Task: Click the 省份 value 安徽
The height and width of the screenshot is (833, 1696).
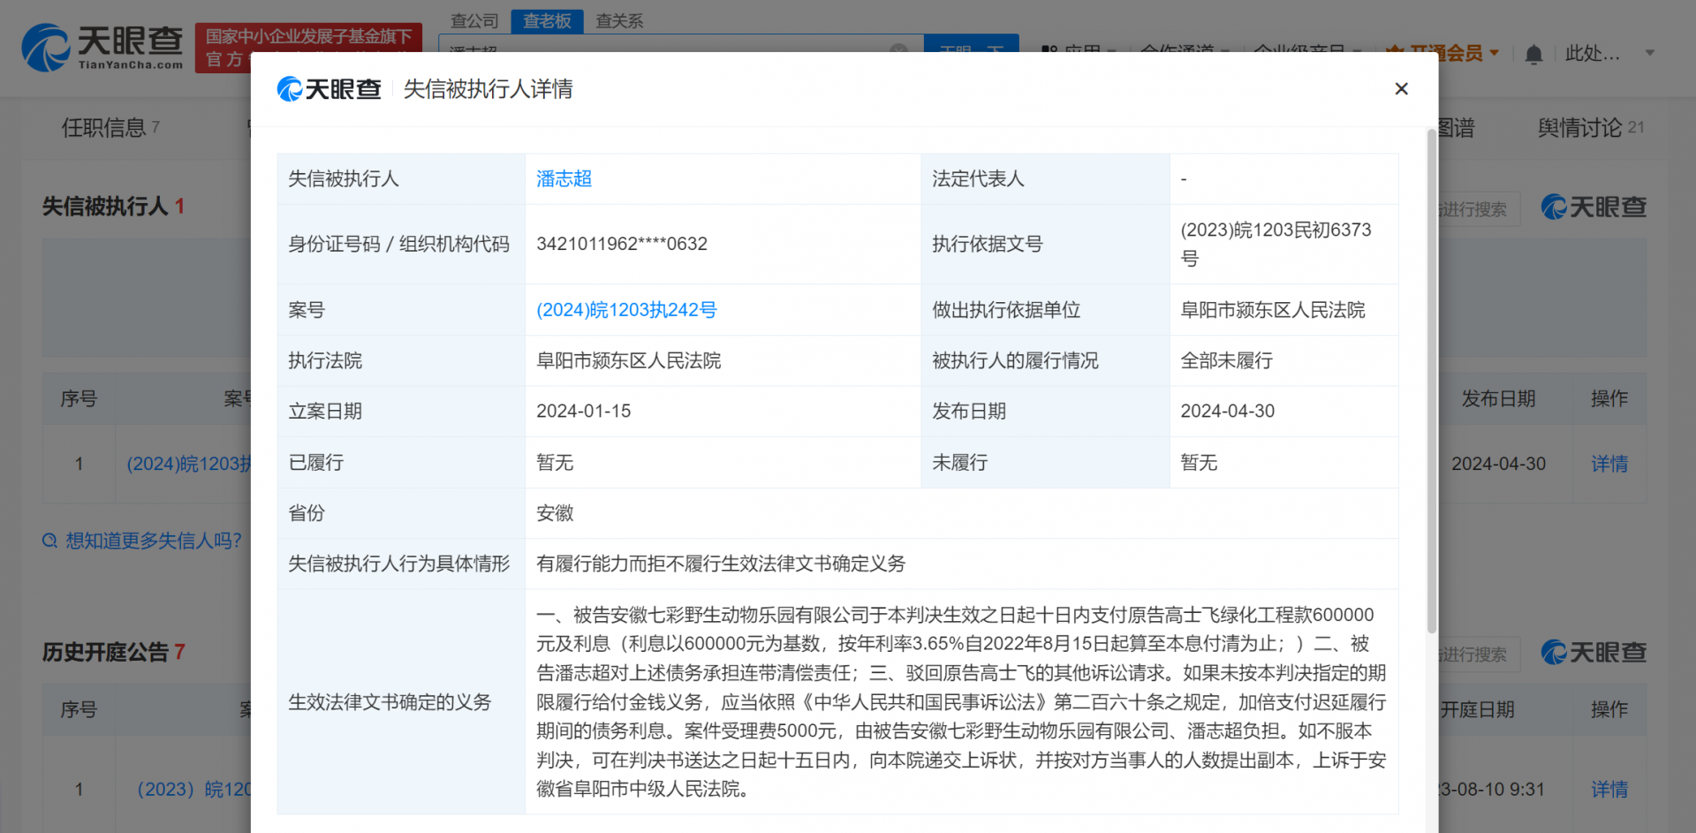Action: [x=555, y=513]
